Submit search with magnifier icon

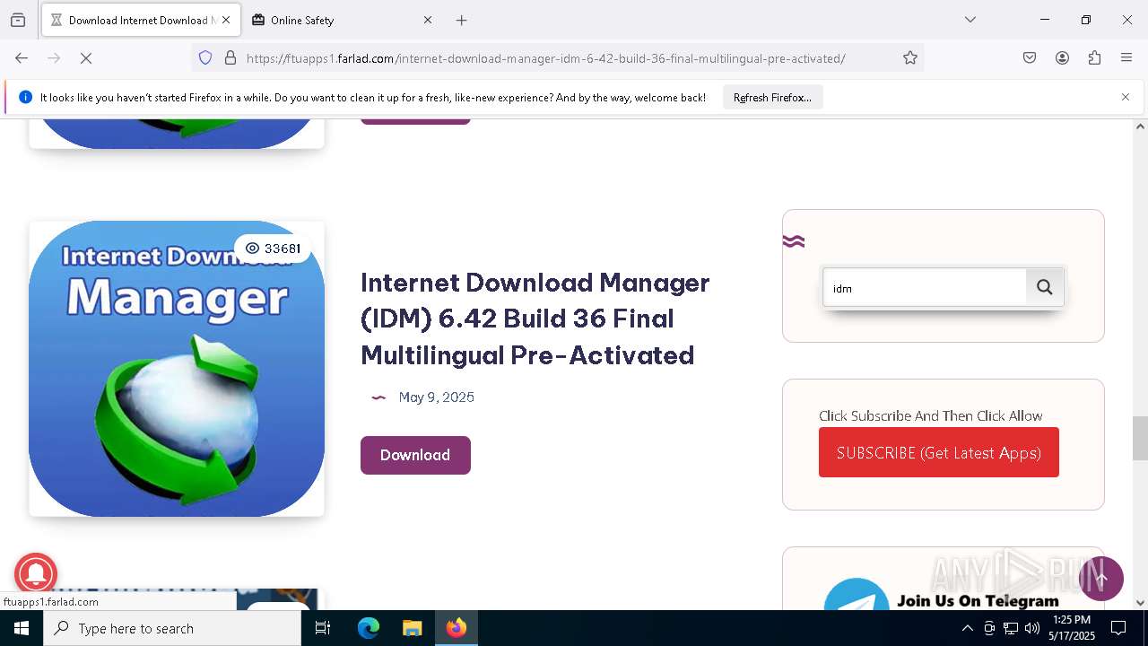[1045, 287]
